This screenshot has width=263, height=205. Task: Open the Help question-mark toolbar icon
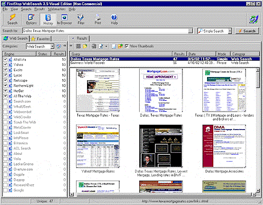coord(114,19)
